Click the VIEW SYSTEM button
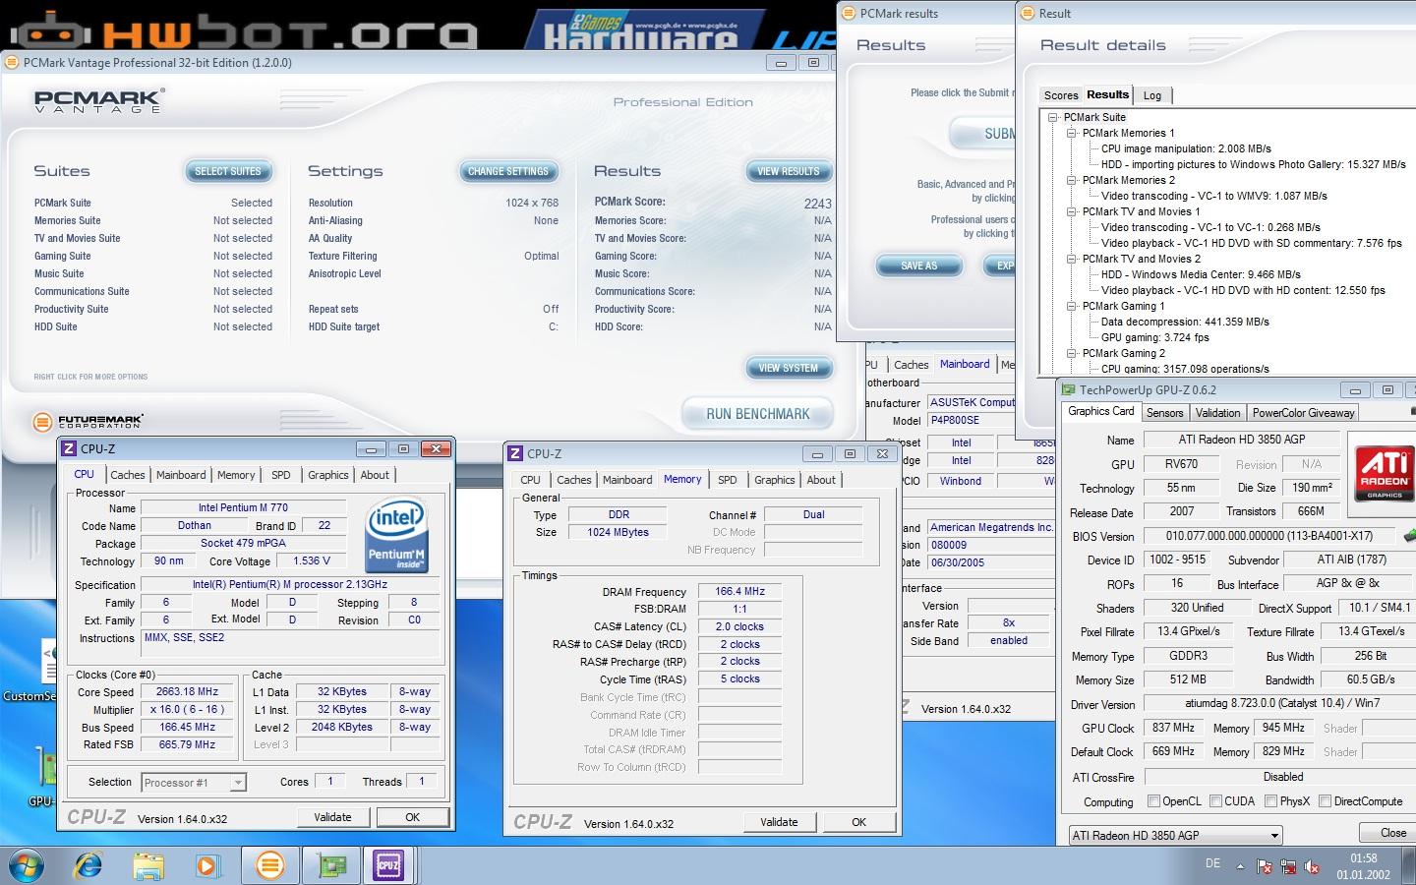This screenshot has width=1416, height=885. (x=789, y=368)
